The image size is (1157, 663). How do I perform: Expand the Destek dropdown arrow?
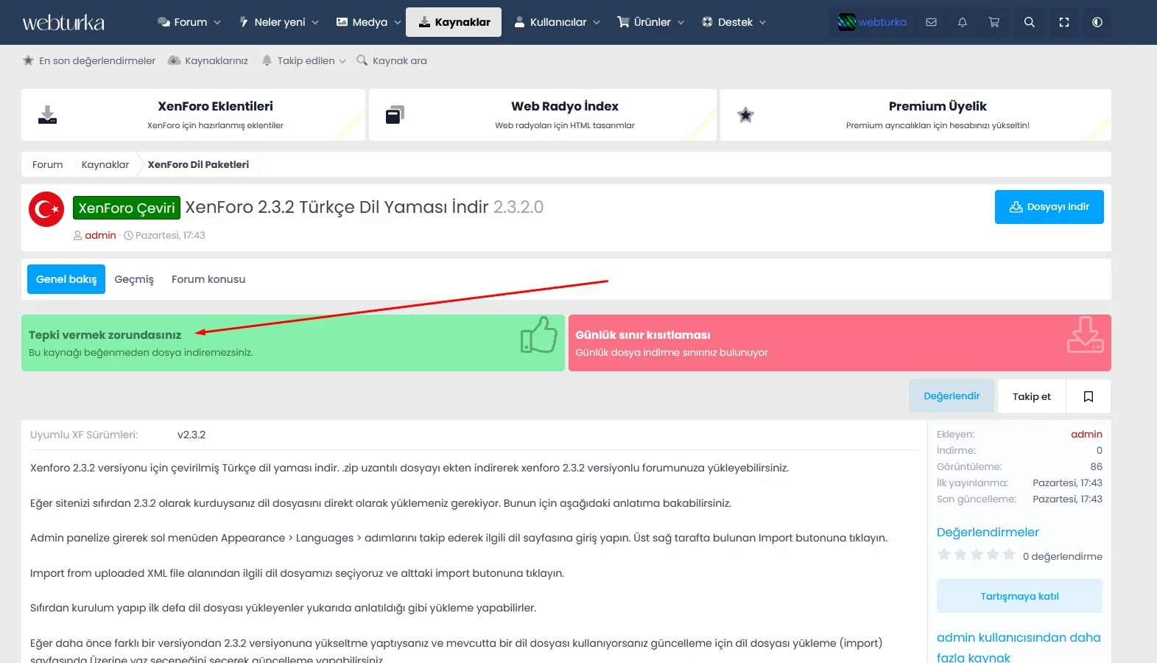763,23
